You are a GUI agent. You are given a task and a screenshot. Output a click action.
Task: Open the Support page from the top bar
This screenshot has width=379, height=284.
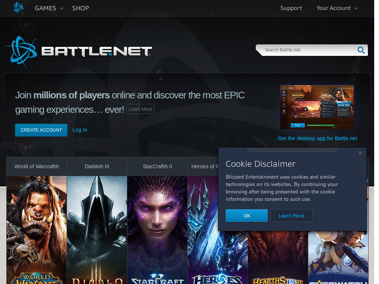(291, 8)
